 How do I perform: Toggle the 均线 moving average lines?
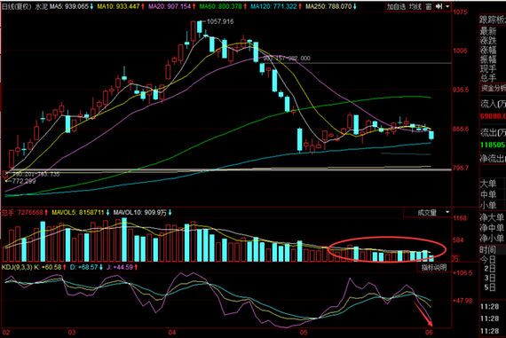(x=415, y=6)
